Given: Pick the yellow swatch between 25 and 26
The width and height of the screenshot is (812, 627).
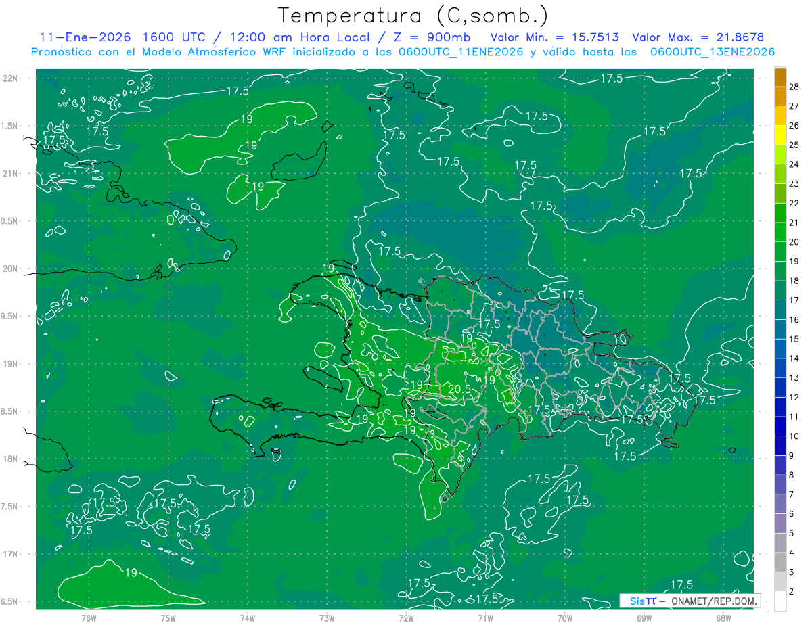Looking at the screenshot, I should click(781, 135).
